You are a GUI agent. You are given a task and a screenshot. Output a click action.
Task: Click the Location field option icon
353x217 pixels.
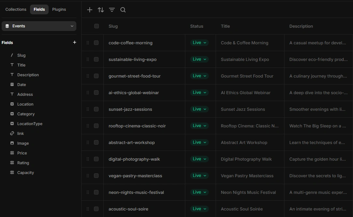(x=12, y=104)
